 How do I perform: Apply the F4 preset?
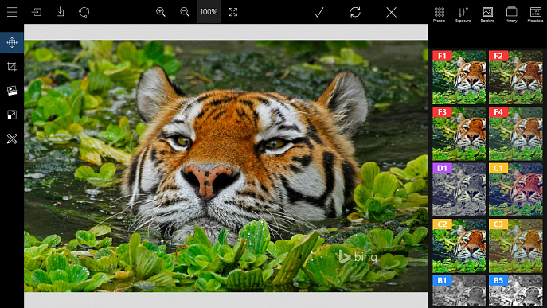[516, 134]
